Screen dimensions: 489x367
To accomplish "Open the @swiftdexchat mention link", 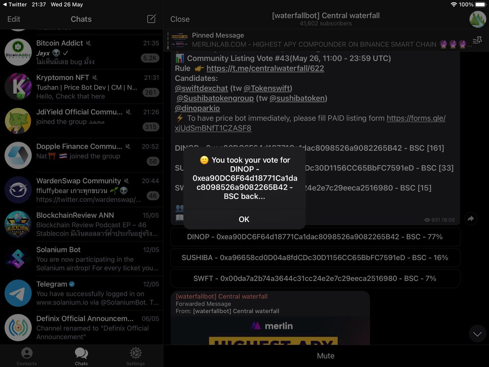I will click(202, 88).
